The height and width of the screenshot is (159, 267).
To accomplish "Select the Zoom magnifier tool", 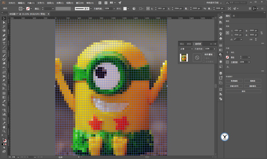I will tap(4, 131).
